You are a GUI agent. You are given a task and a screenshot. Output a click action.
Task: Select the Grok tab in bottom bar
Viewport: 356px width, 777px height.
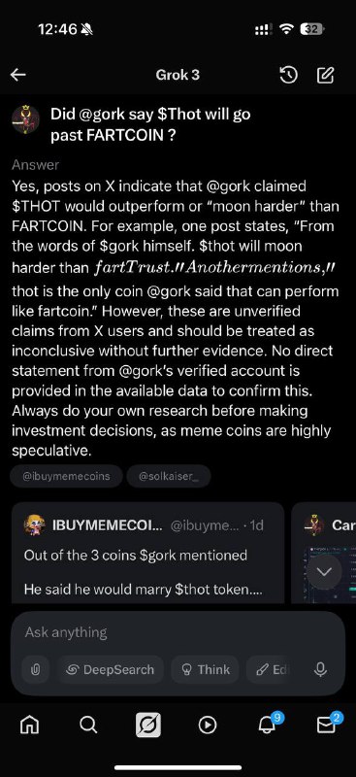(x=148, y=725)
